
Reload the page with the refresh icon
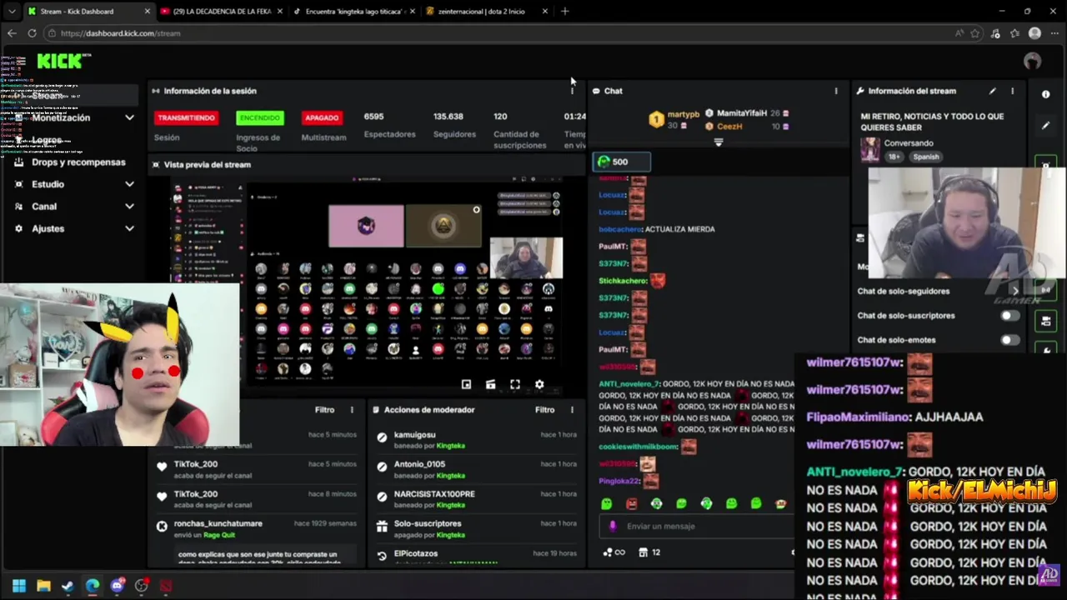32,33
